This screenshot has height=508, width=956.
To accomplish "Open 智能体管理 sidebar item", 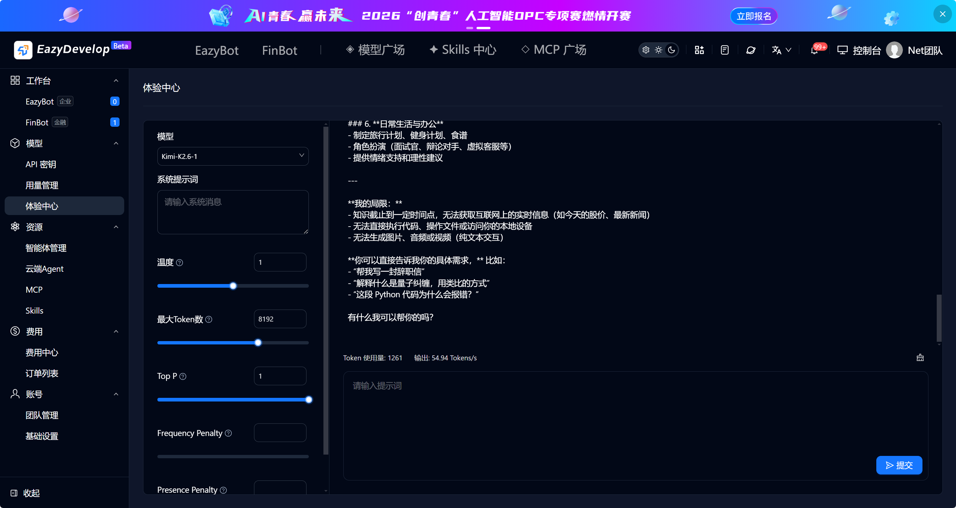I will pyautogui.click(x=64, y=248).
